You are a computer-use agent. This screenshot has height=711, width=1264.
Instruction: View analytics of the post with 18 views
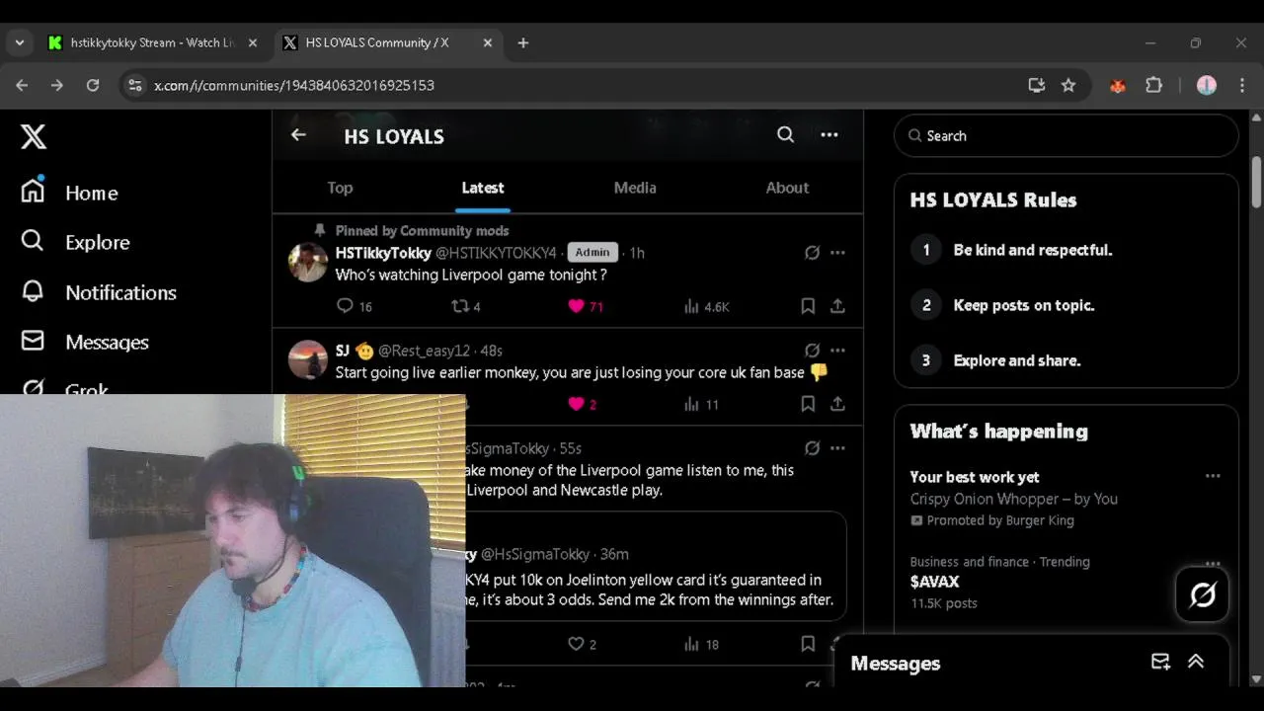point(701,644)
